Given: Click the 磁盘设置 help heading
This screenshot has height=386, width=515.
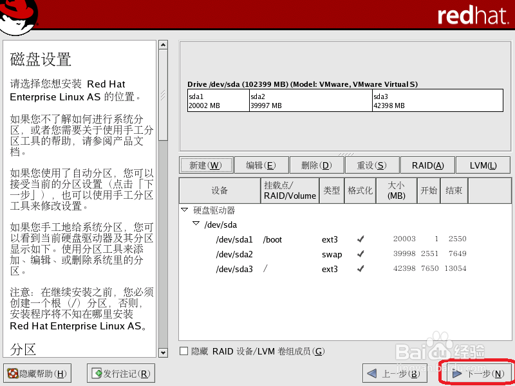Looking at the screenshot, I should click(x=41, y=59).
